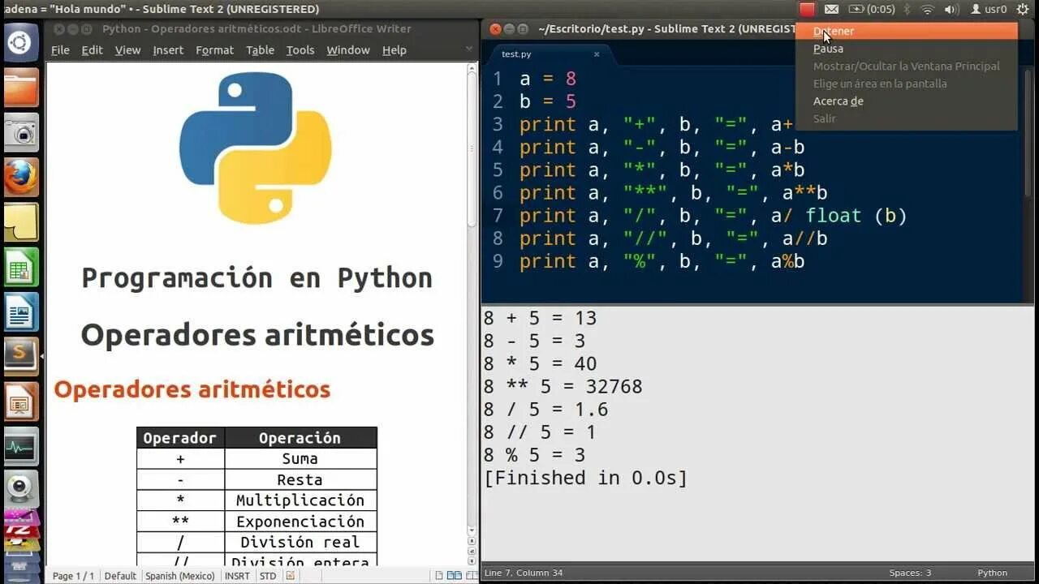
Task: Open the usr0 user menu
Action: (x=989, y=10)
